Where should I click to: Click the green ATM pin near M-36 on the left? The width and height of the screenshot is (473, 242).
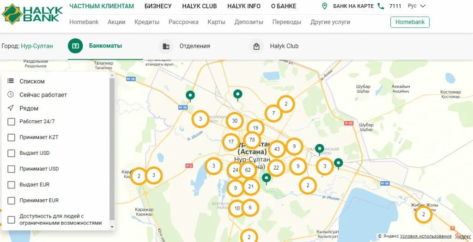(x=190, y=96)
